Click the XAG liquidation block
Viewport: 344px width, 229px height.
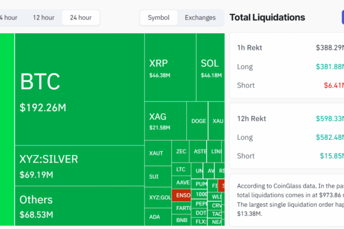click(165, 121)
